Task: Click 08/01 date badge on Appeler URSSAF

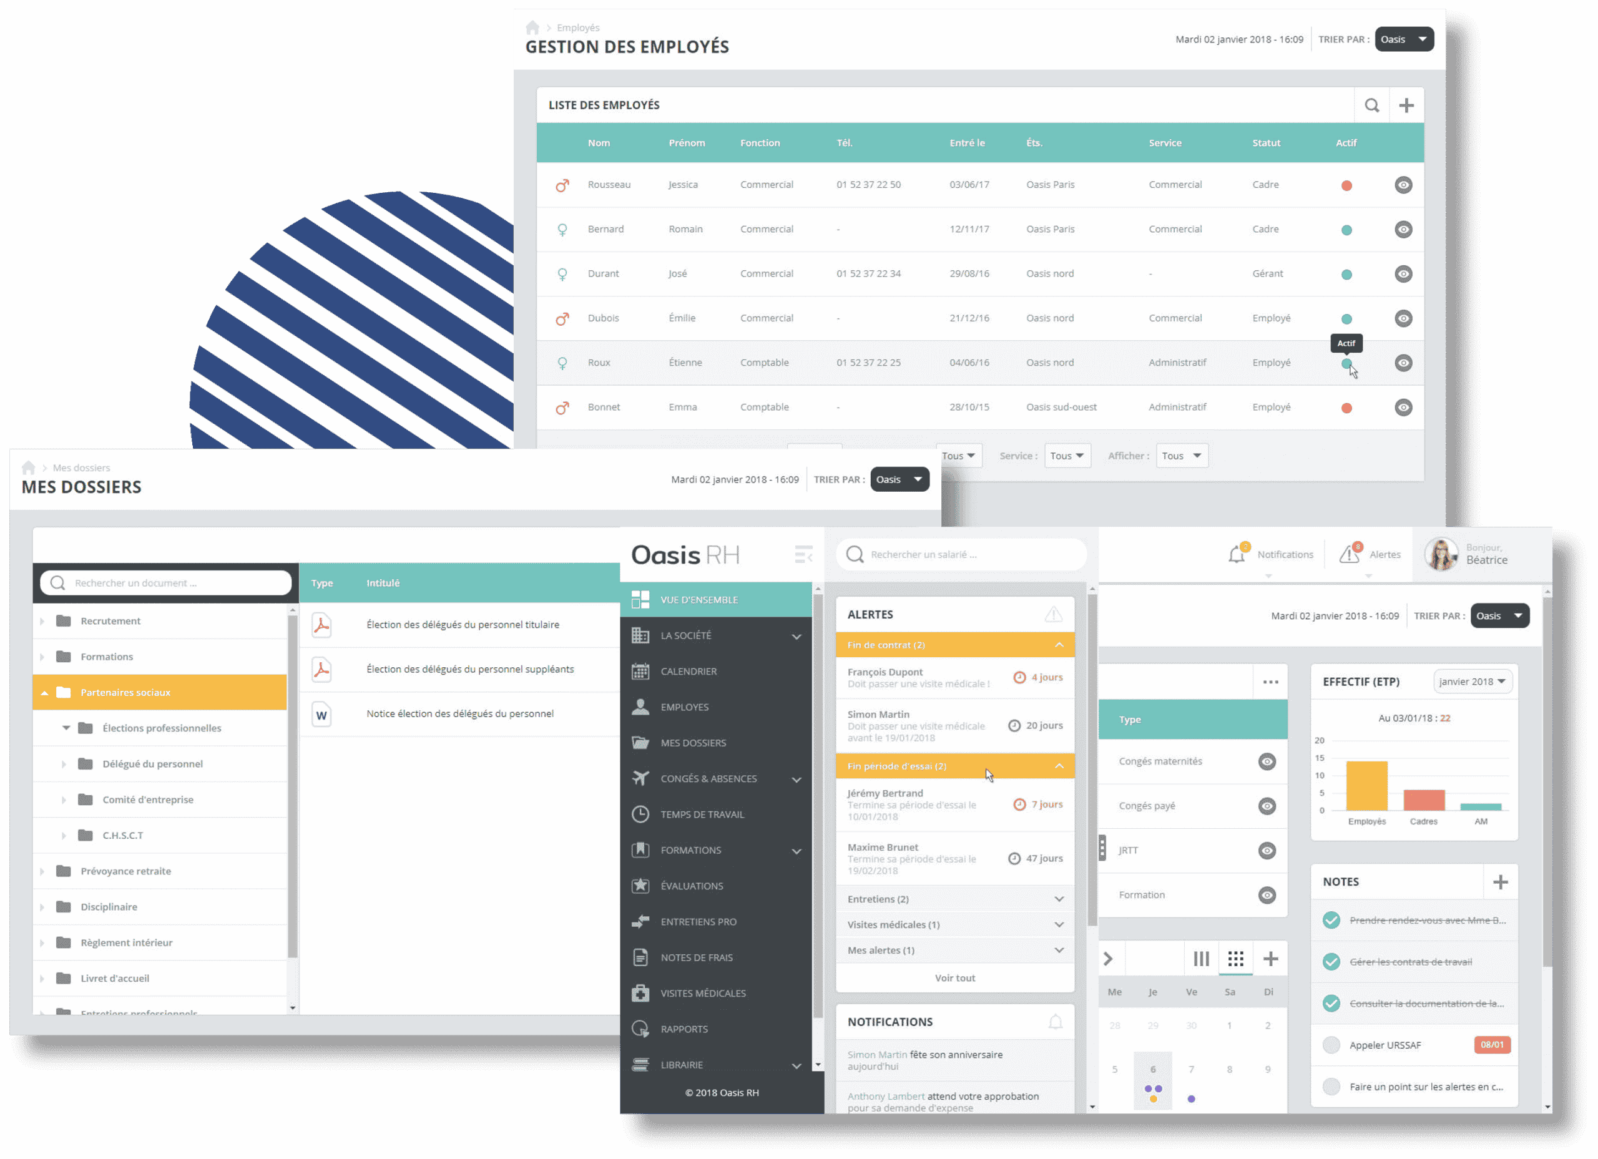Action: click(x=1492, y=1045)
